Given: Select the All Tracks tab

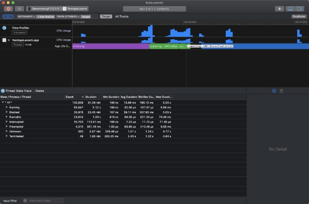Looking at the screenshot, I should pos(121,16).
